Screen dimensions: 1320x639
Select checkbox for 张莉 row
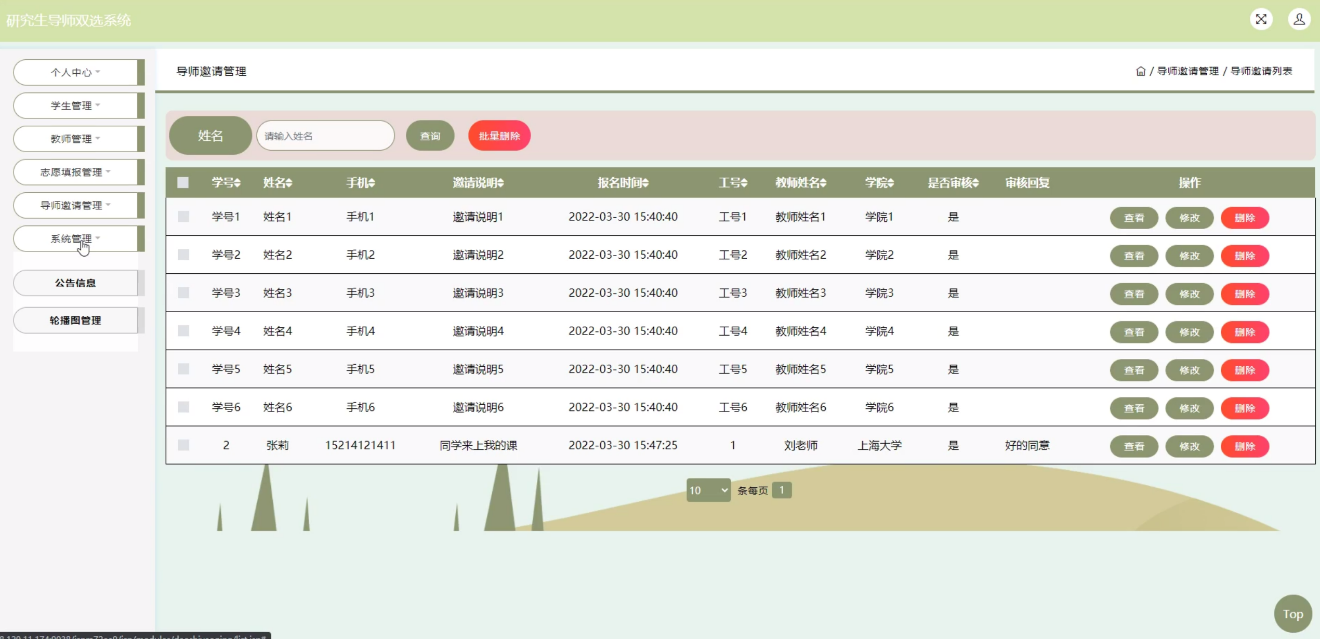pyautogui.click(x=183, y=445)
